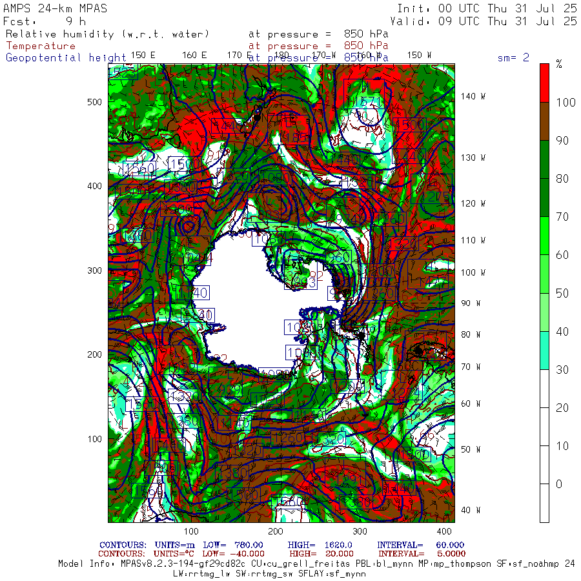Click the brown 90–100% colorbar segment
The width and height of the screenshot is (581, 581).
[544, 121]
